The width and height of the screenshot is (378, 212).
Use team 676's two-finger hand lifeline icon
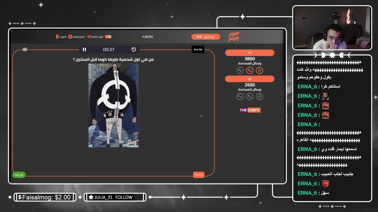pyautogui.click(x=259, y=70)
